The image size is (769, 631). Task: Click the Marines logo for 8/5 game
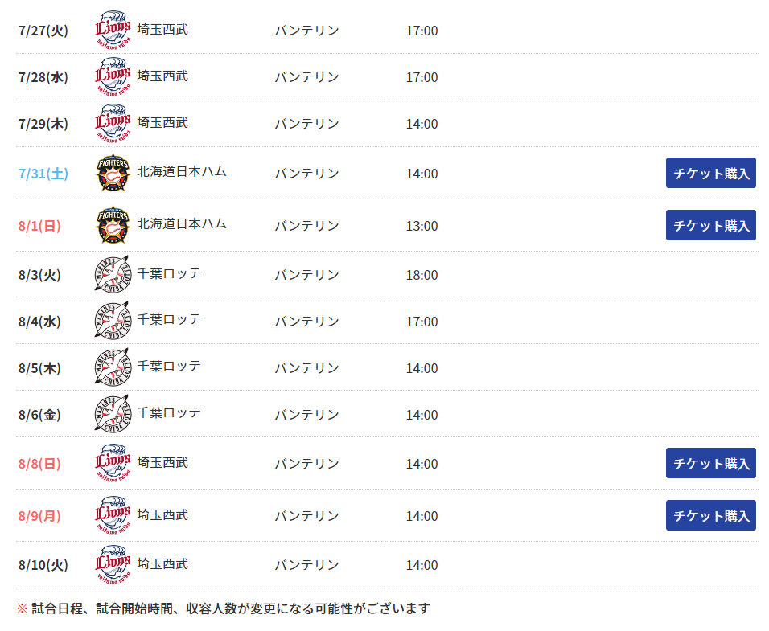tap(113, 367)
